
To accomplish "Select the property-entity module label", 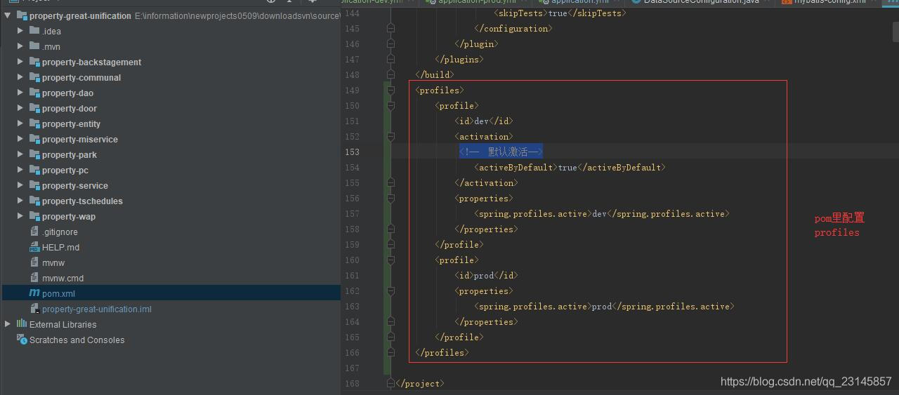I will pyautogui.click(x=71, y=124).
